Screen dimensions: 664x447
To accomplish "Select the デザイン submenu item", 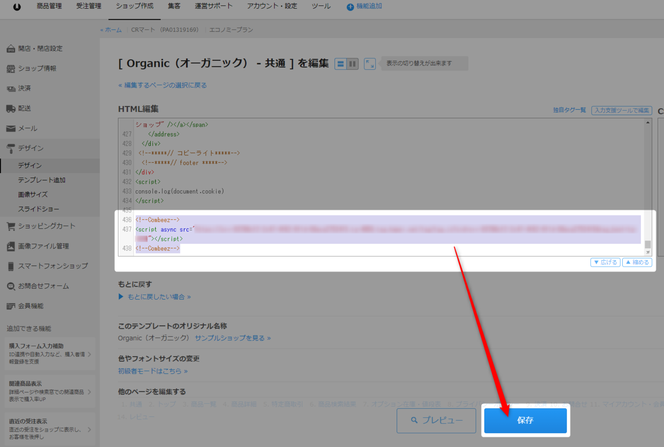I will coord(30,166).
